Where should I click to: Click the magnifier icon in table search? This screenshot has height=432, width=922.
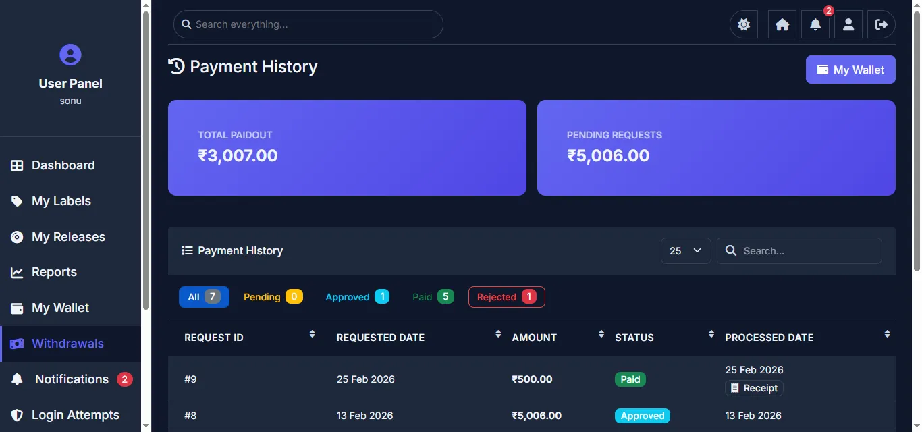(x=731, y=250)
